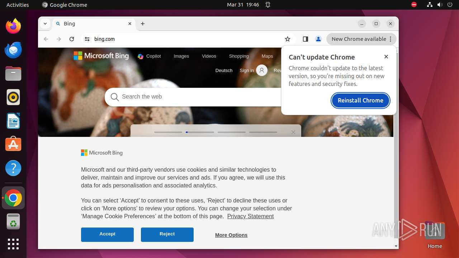Open Ubuntu Software store icon

(x=13, y=144)
